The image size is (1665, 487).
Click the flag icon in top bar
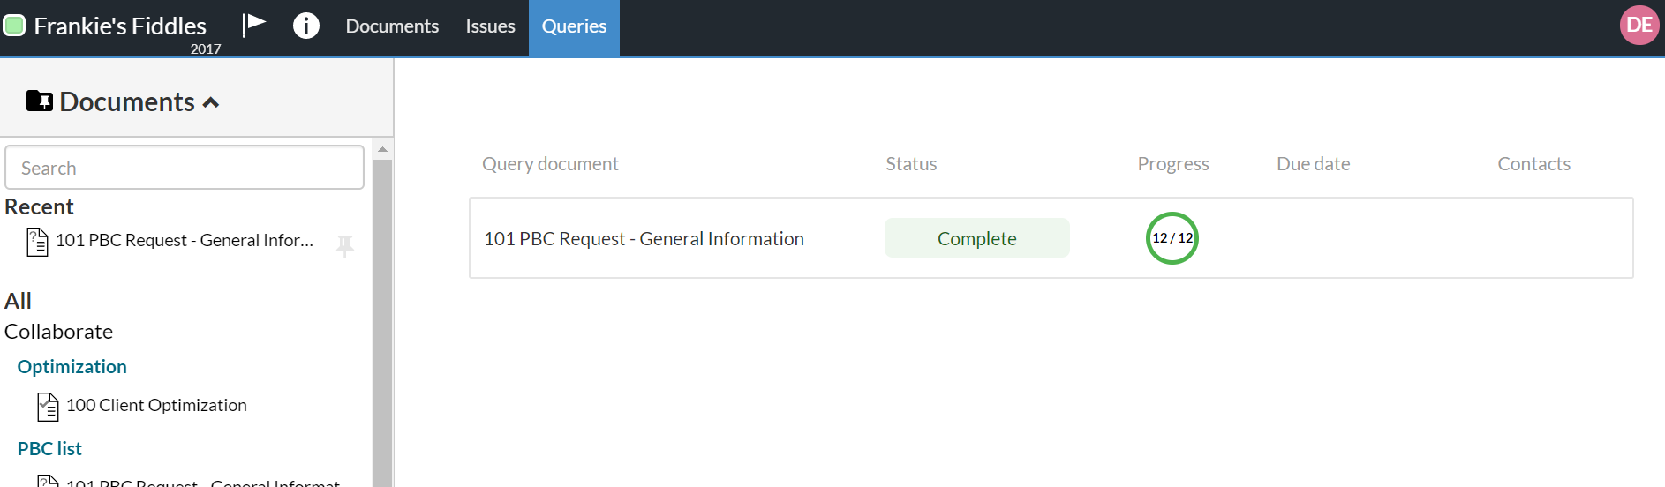coord(254,25)
